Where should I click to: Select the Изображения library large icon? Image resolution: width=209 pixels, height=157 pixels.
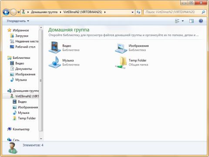[x=121, y=48]
